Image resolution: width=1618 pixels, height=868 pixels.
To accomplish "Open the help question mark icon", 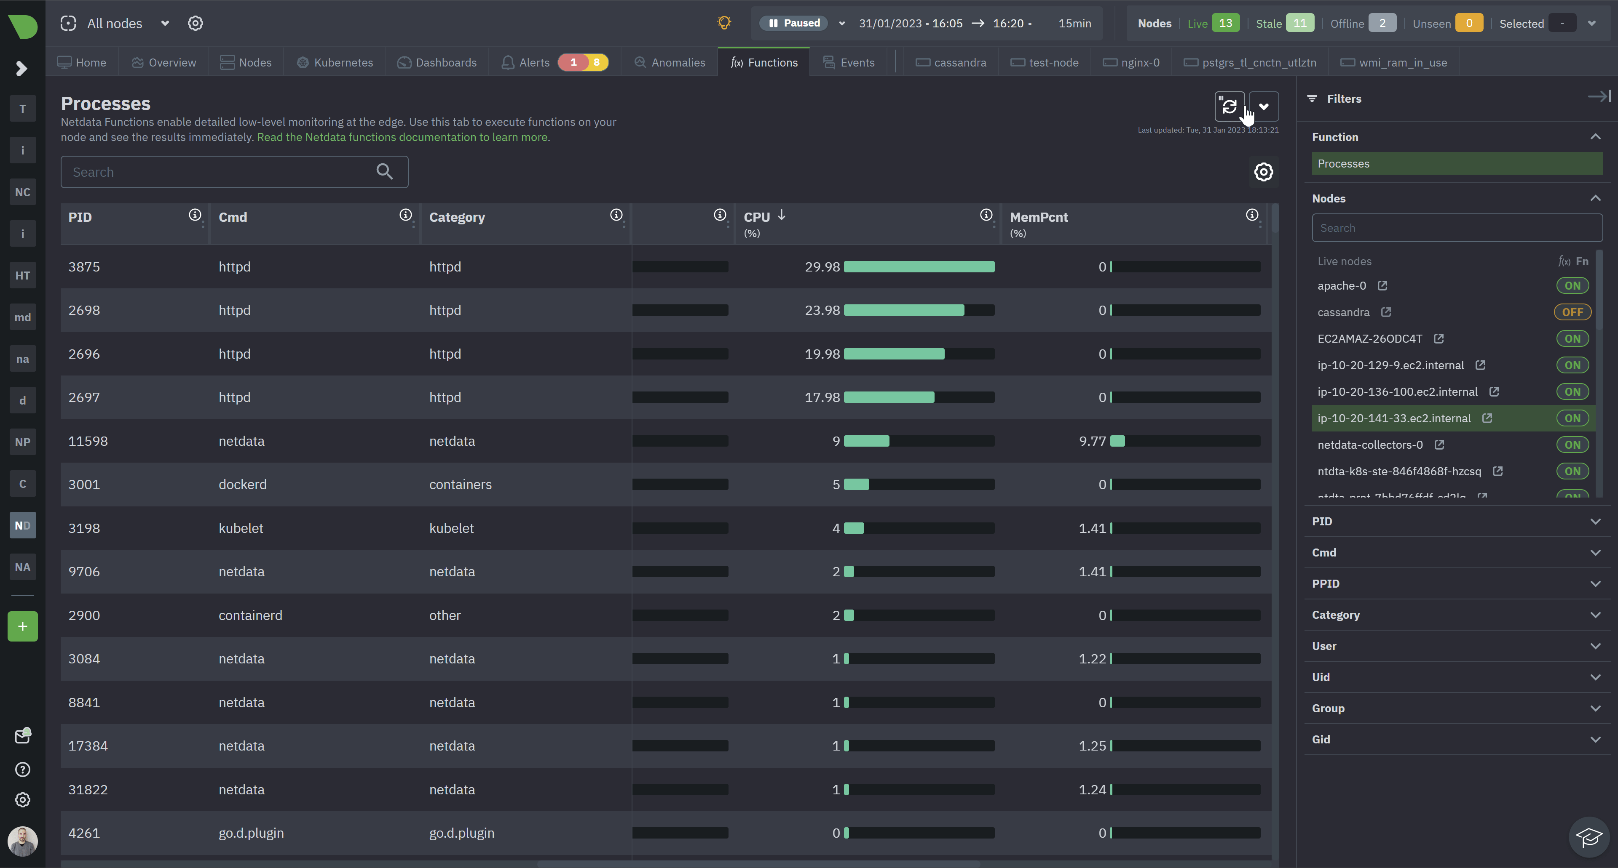I will (x=23, y=769).
